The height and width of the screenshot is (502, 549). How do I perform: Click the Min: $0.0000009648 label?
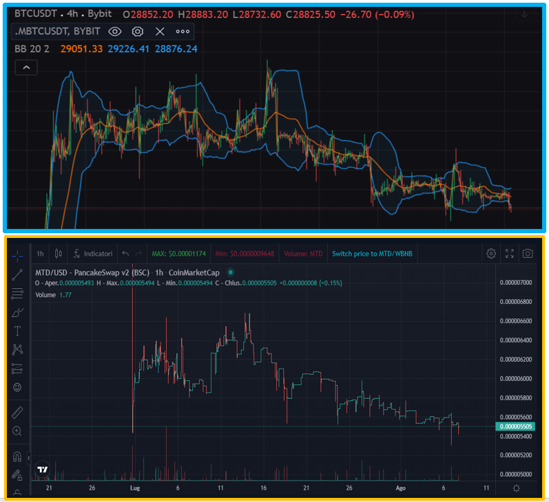(x=245, y=254)
